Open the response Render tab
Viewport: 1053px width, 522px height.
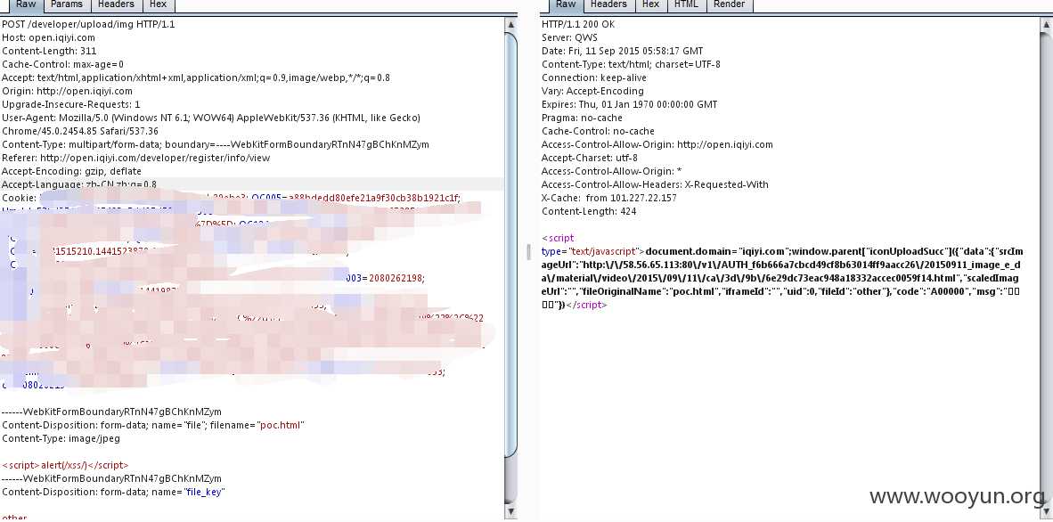730,4
